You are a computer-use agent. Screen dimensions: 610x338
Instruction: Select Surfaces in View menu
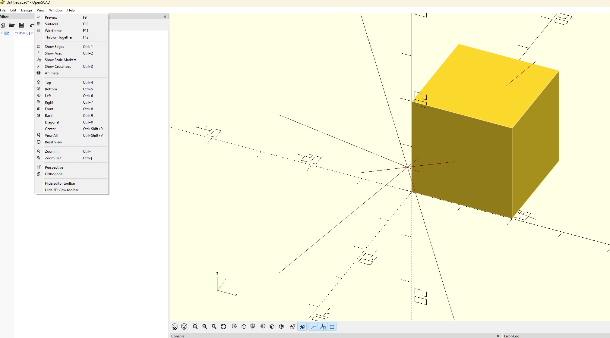[72, 24]
